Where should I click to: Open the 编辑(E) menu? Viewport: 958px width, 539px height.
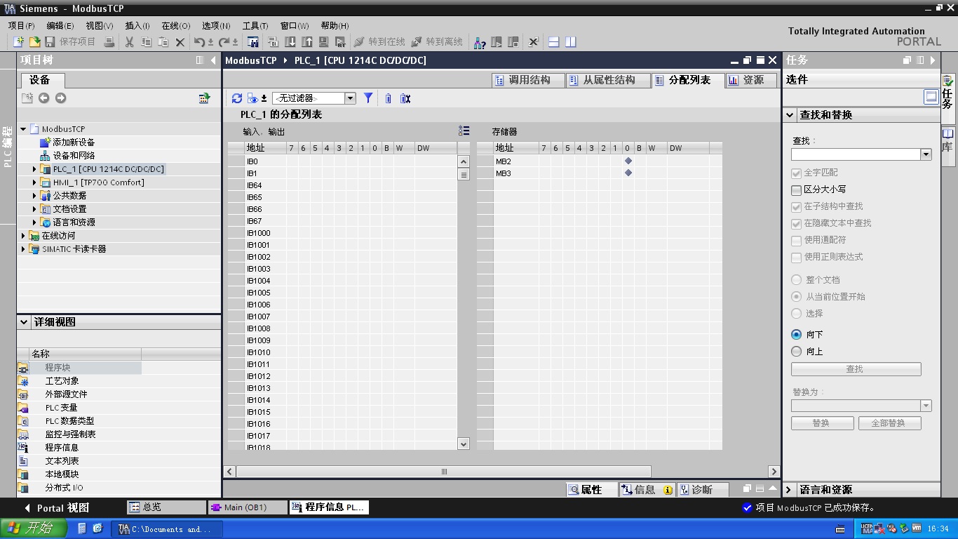point(60,26)
